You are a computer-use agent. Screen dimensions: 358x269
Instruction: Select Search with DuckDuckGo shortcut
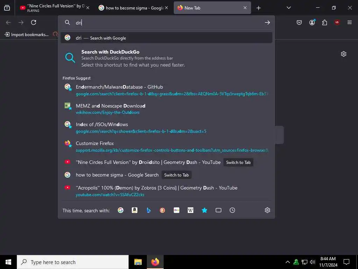pyautogui.click(x=166, y=58)
